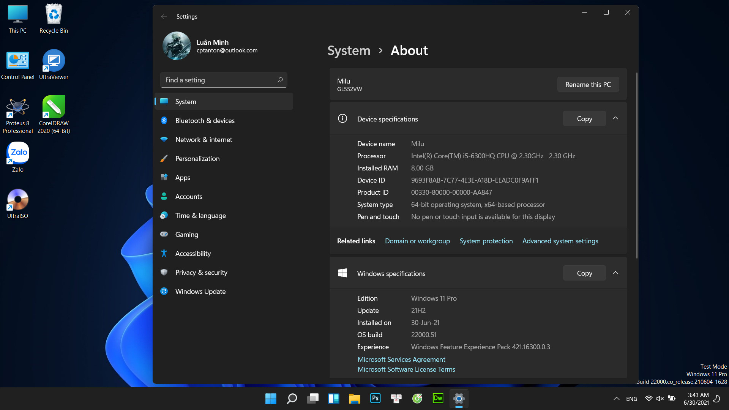Open Photoshop from the taskbar
This screenshot has width=729, height=410.
pyautogui.click(x=375, y=398)
